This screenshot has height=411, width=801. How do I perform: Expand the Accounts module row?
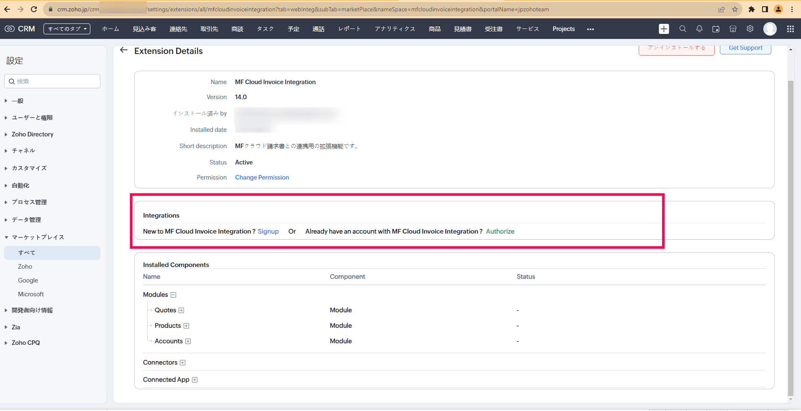[188, 341]
